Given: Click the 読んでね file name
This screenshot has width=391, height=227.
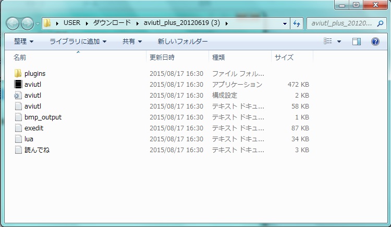Looking at the screenshot, I should tap(37, 150).
